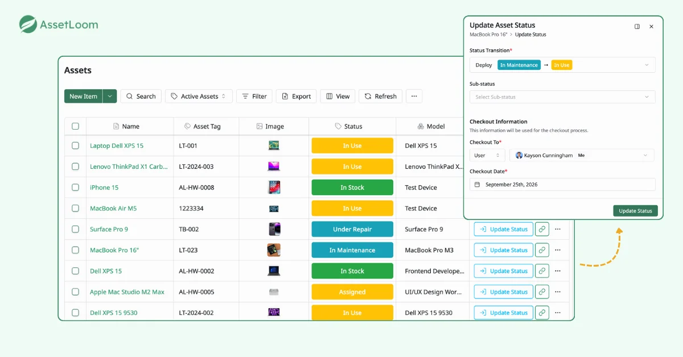Open the User type dropdown under Checkout To
This screenshot has height=357, width=683.
(x=487, y=155)
